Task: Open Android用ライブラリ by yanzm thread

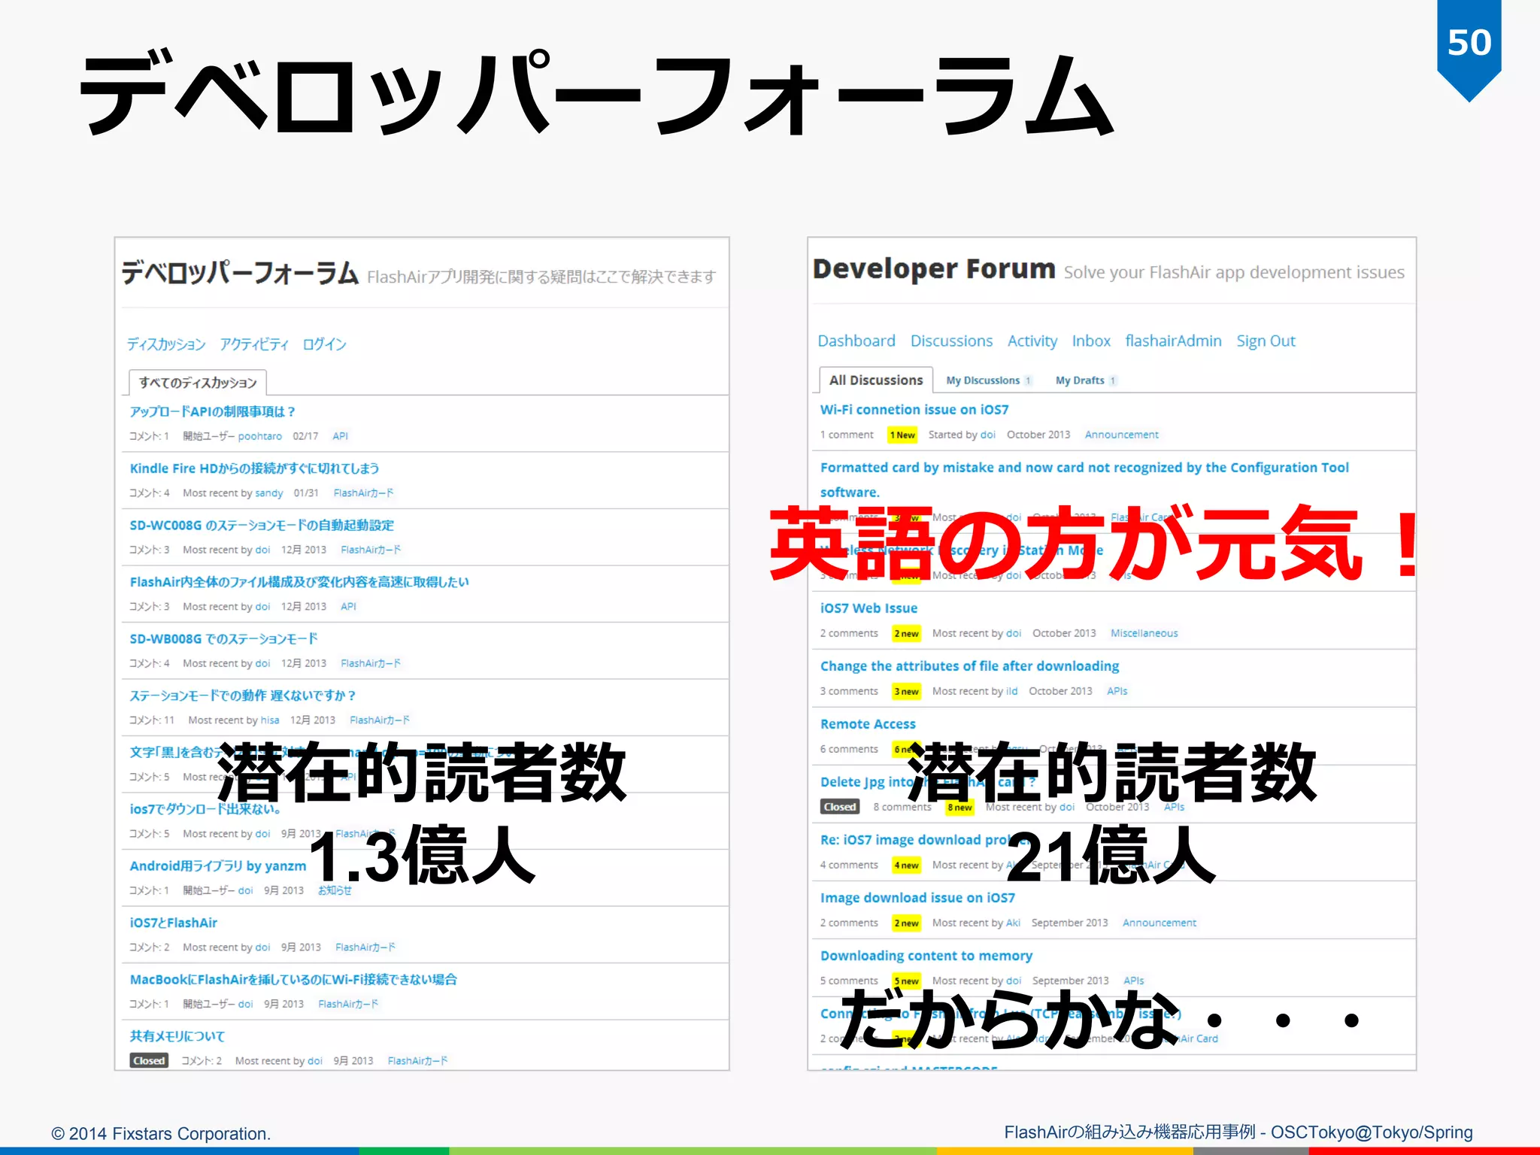Action: [218, 866]
